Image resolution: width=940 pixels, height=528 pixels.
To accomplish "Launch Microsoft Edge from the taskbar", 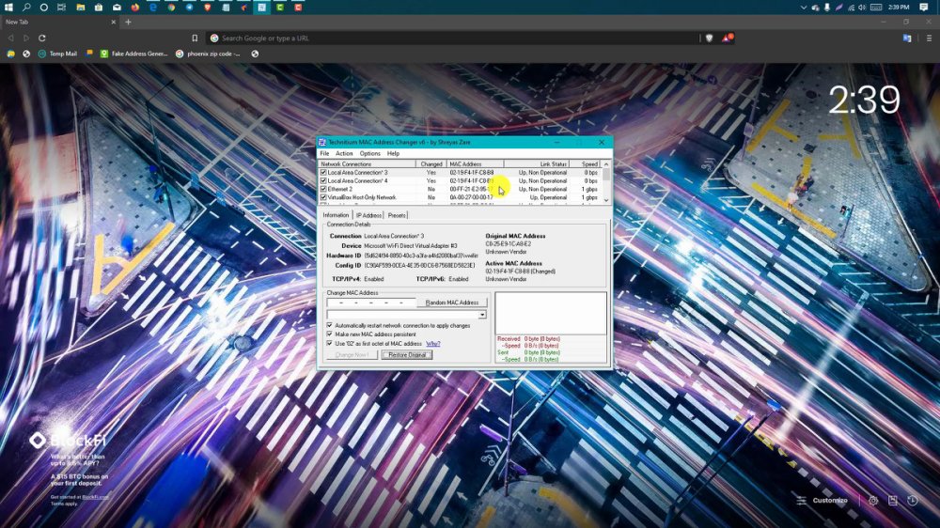I will point(153,8).
